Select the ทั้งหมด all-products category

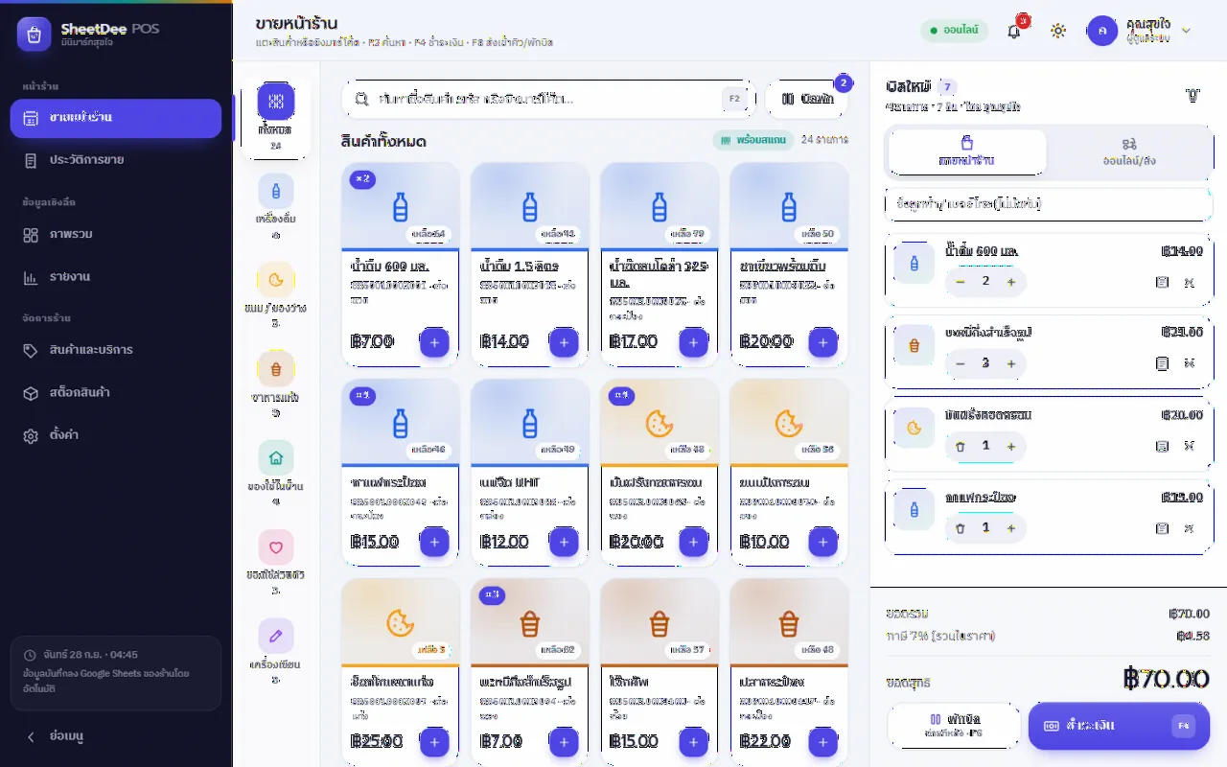pyautogui.click(x=275, y=118)
